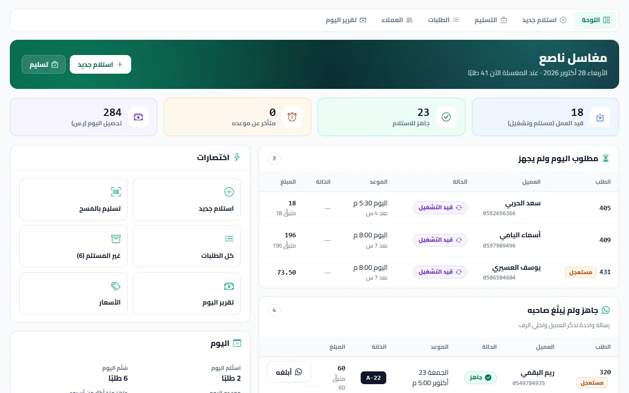
Task: Click the مستعجل badge on order 431
Action: (581, 272)
